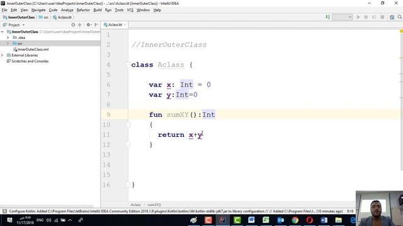Screen dimensions: 403x226
Task: Click fold end marker on line 16
Action: coord(128,185)
